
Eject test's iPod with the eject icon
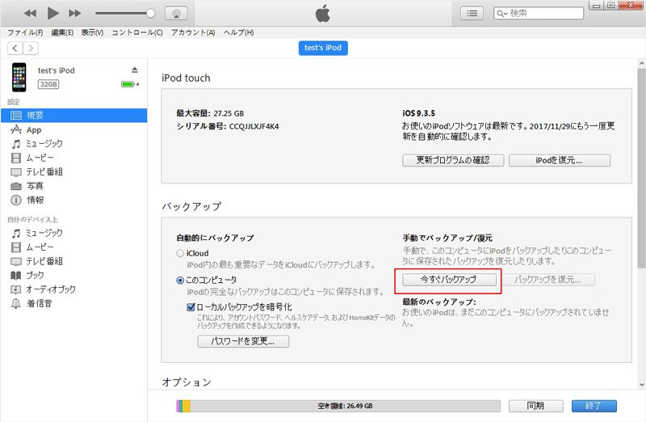click(135, 70)
